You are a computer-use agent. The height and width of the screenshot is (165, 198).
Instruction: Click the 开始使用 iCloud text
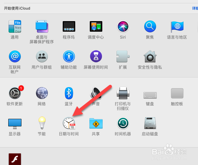(x=17, y=8)
